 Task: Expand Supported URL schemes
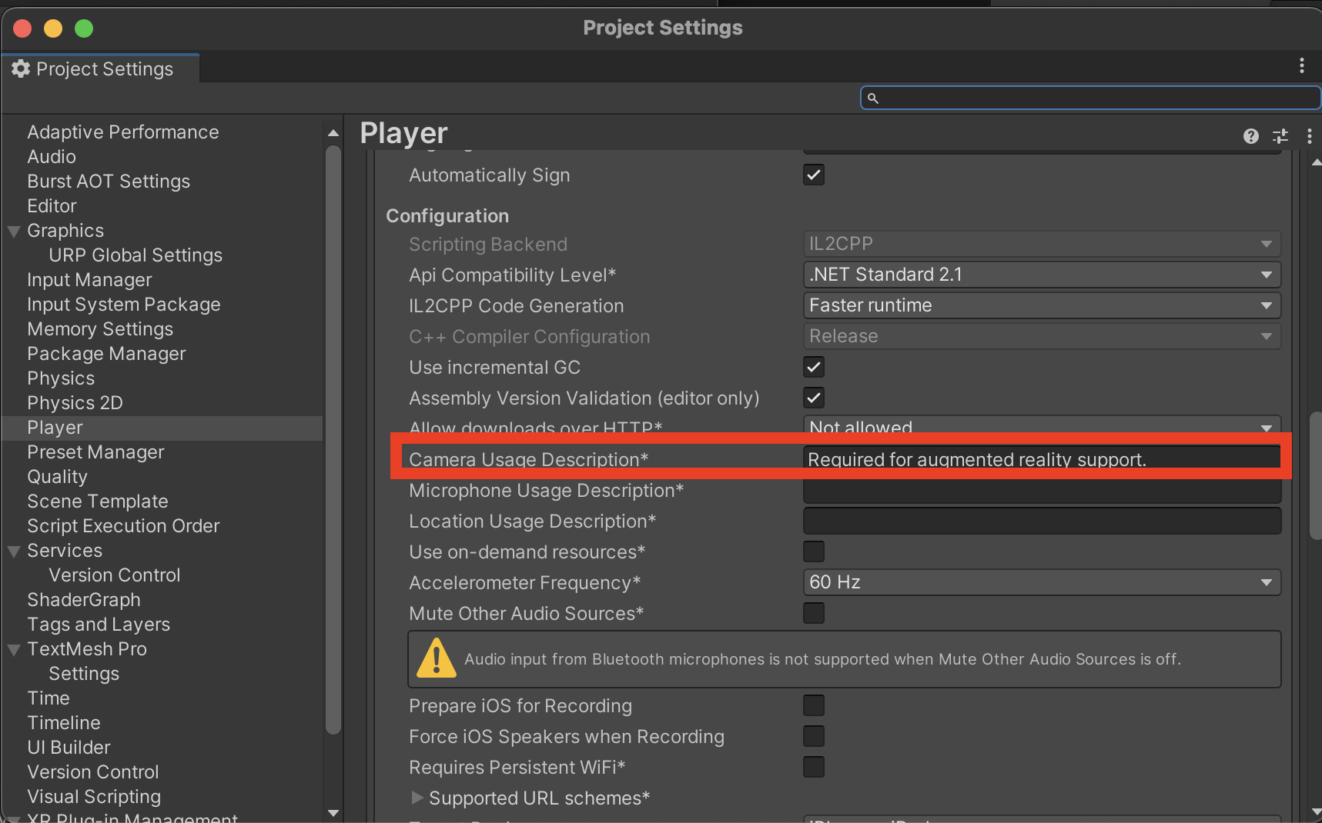point(417,798)
